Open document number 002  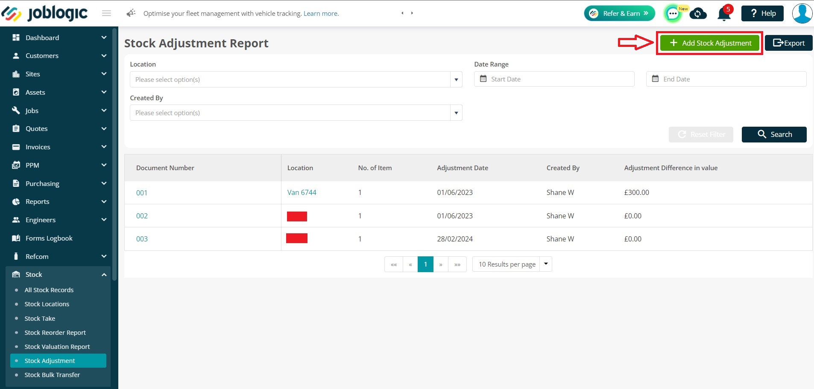tap(142, 216)
